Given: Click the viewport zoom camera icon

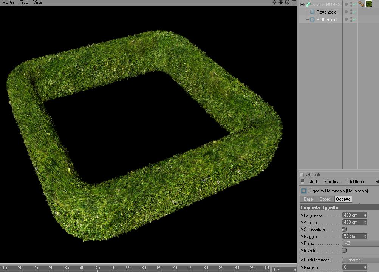Looking at the screenshot, I should point(281,2).
